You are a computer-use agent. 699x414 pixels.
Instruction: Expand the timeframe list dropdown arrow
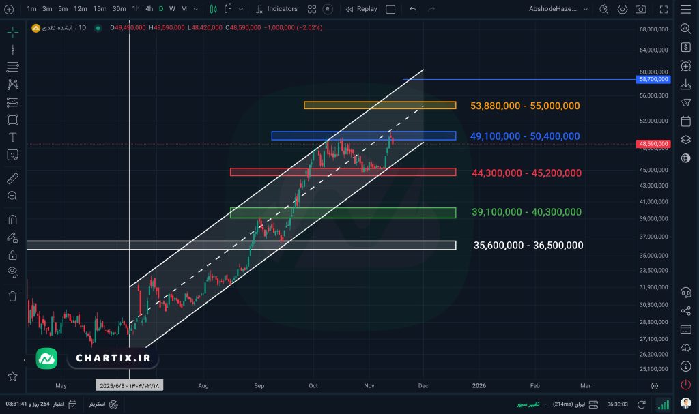tap(195, 9)
